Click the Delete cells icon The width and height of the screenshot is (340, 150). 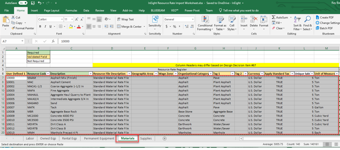point(254,20)
